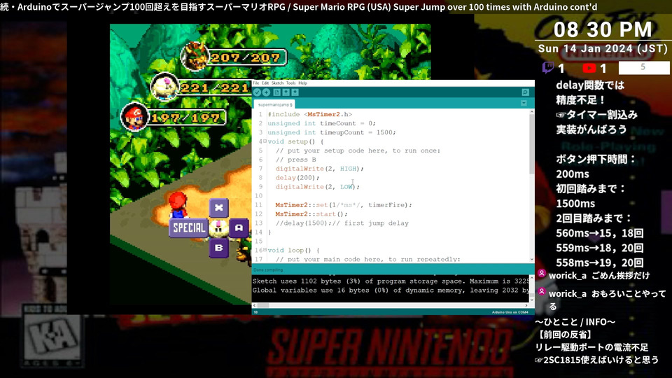Click the A battle command button in game
This screenshot has width=672, height=378.
239,227
